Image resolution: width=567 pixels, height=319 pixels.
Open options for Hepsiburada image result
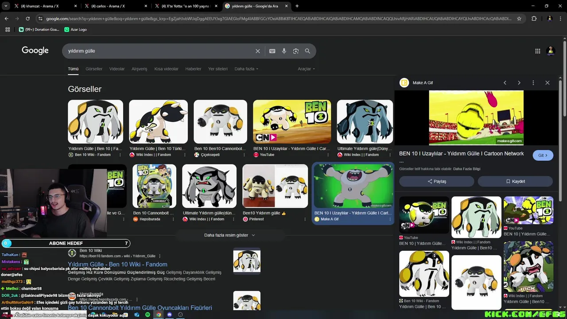click(173, 219)
